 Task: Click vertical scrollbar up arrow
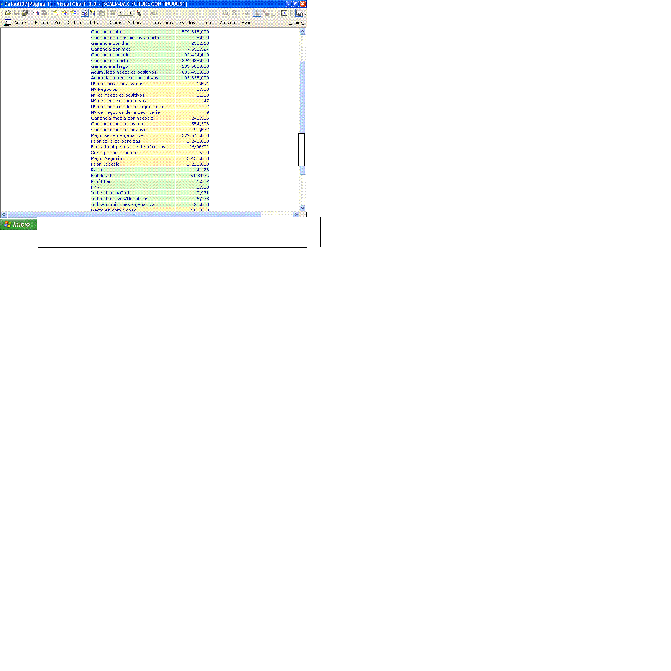coord(303,31)
